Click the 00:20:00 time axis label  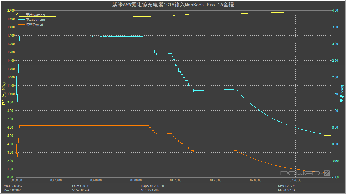coord(56,180)
